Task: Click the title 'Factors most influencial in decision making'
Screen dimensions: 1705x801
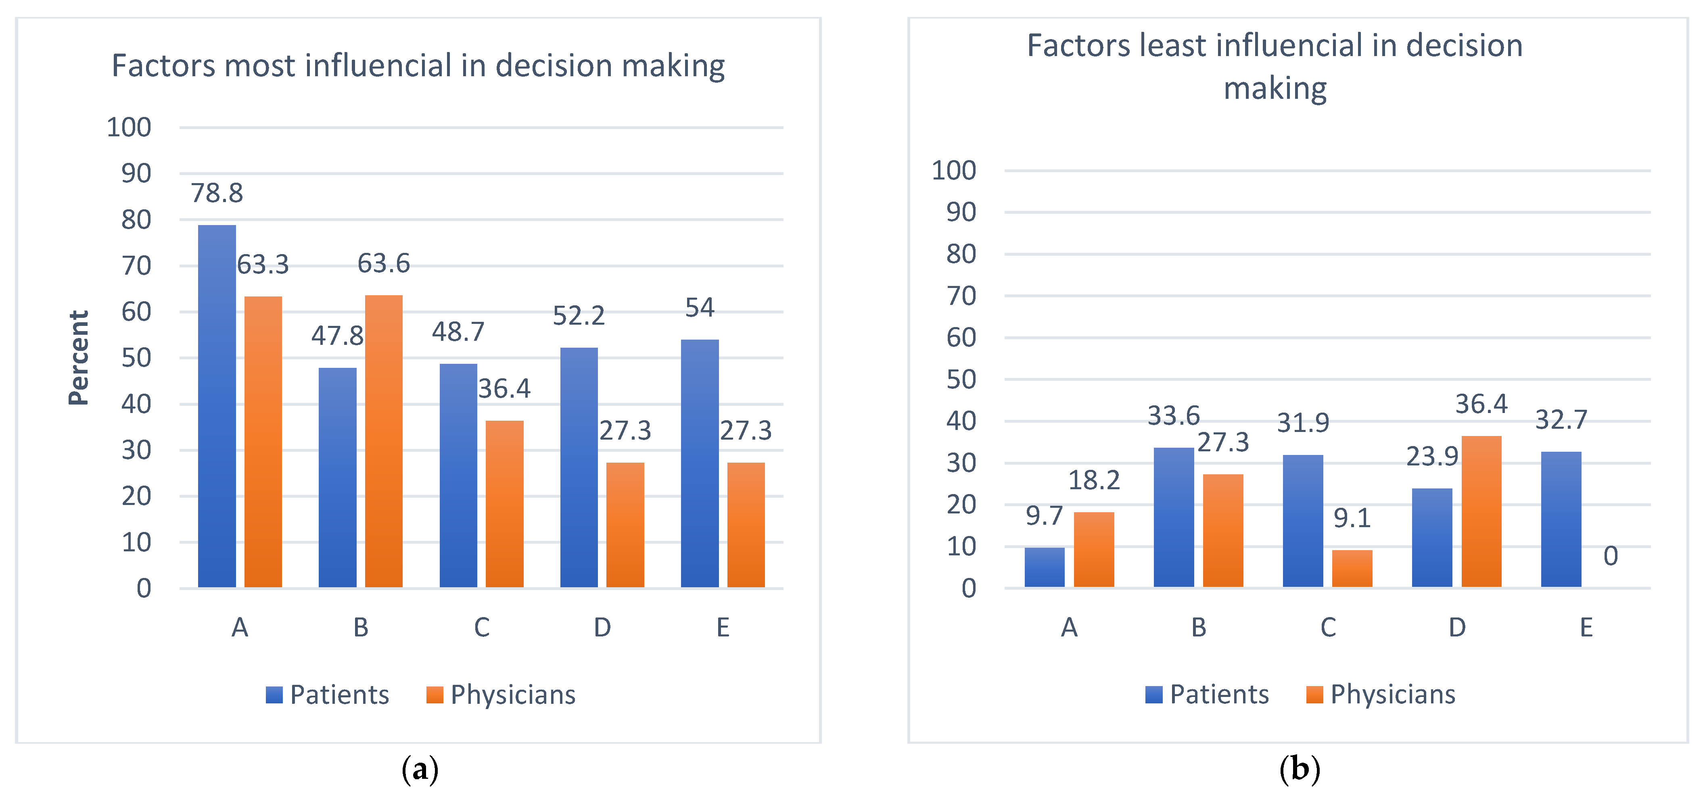Action: point(418,65)
